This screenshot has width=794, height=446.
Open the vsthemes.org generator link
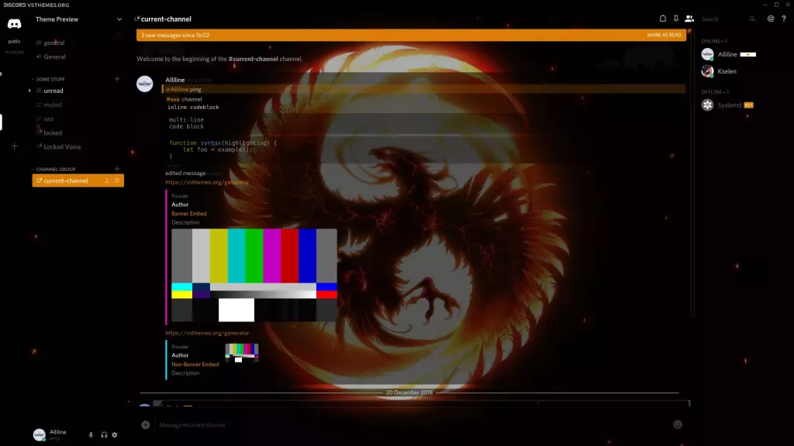click(205, 183)
